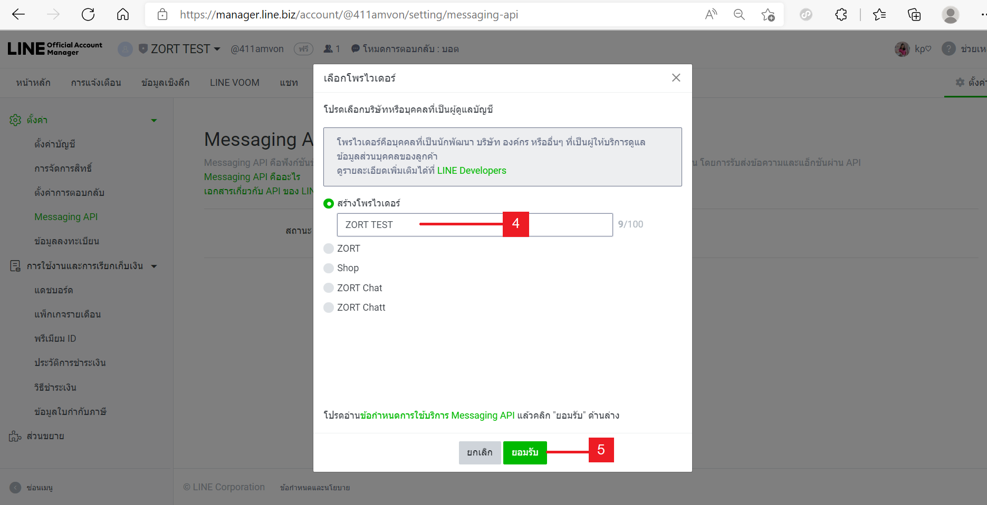Click the response mode chat bubble icon
The width and height of the screenshot is (987, 505).
[x=356, y=48]
